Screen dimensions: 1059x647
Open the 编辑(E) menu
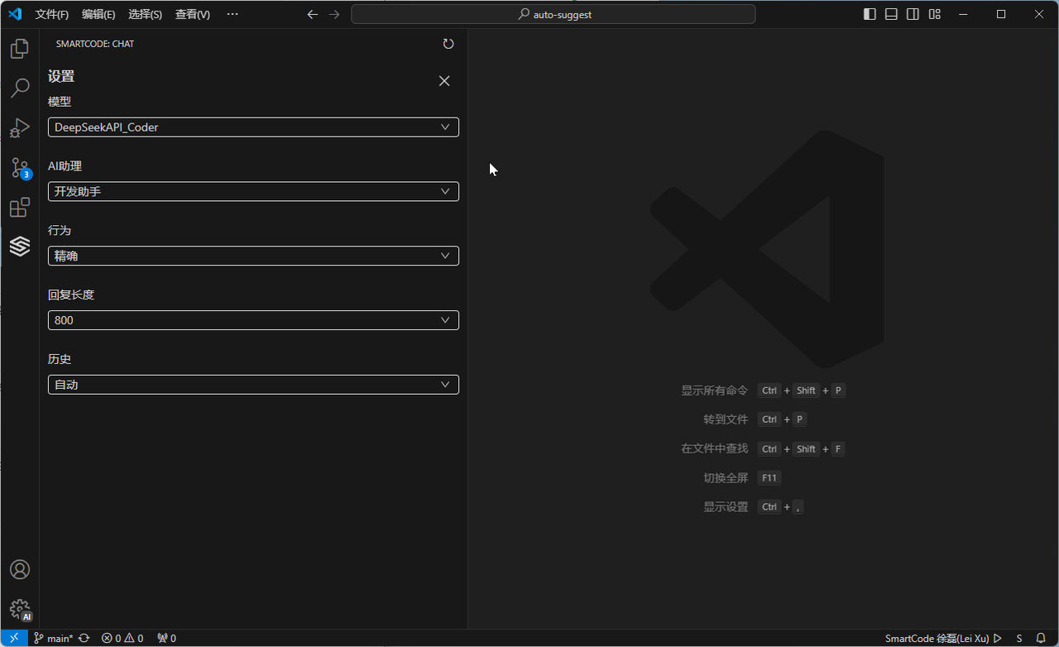tap(98, 14)
